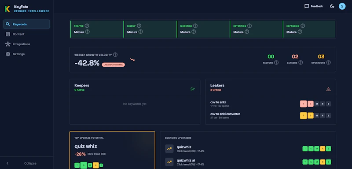Click T stage badge for quizwhiz ai row
Screen dimensions: 352x169
(x=305, y=162)
